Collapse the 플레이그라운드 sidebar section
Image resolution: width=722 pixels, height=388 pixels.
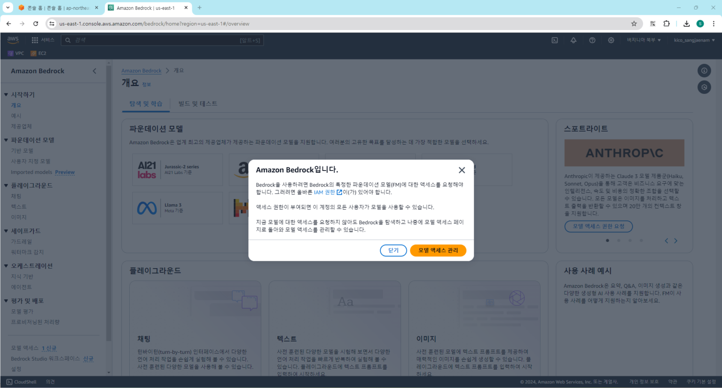[6, 186]
